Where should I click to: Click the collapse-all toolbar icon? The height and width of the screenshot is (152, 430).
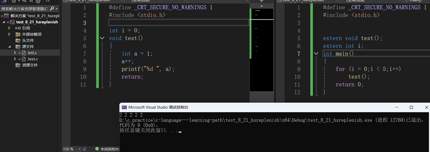coord(31,1)
